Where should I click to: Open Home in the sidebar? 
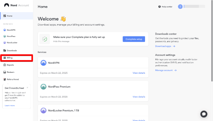pos(9,16)
